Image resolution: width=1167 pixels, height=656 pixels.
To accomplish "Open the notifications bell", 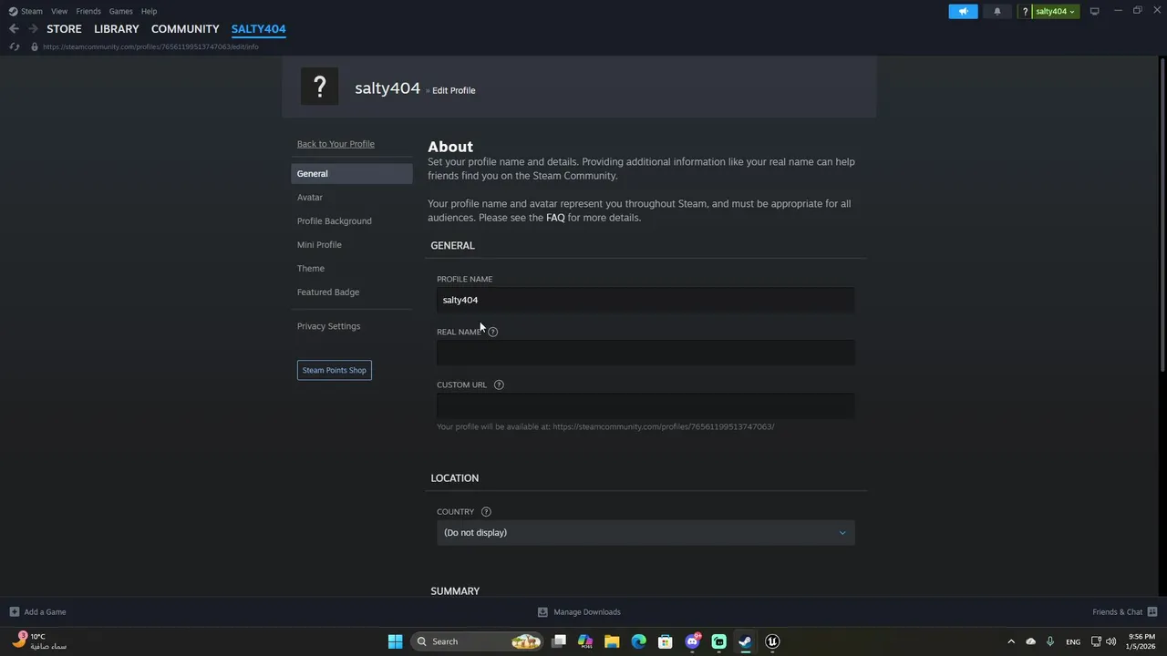I will (x=997, y=11).
